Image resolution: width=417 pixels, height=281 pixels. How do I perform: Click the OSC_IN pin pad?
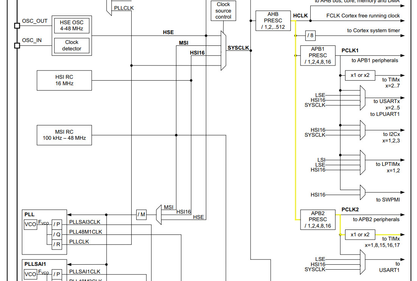coord(16,46)
